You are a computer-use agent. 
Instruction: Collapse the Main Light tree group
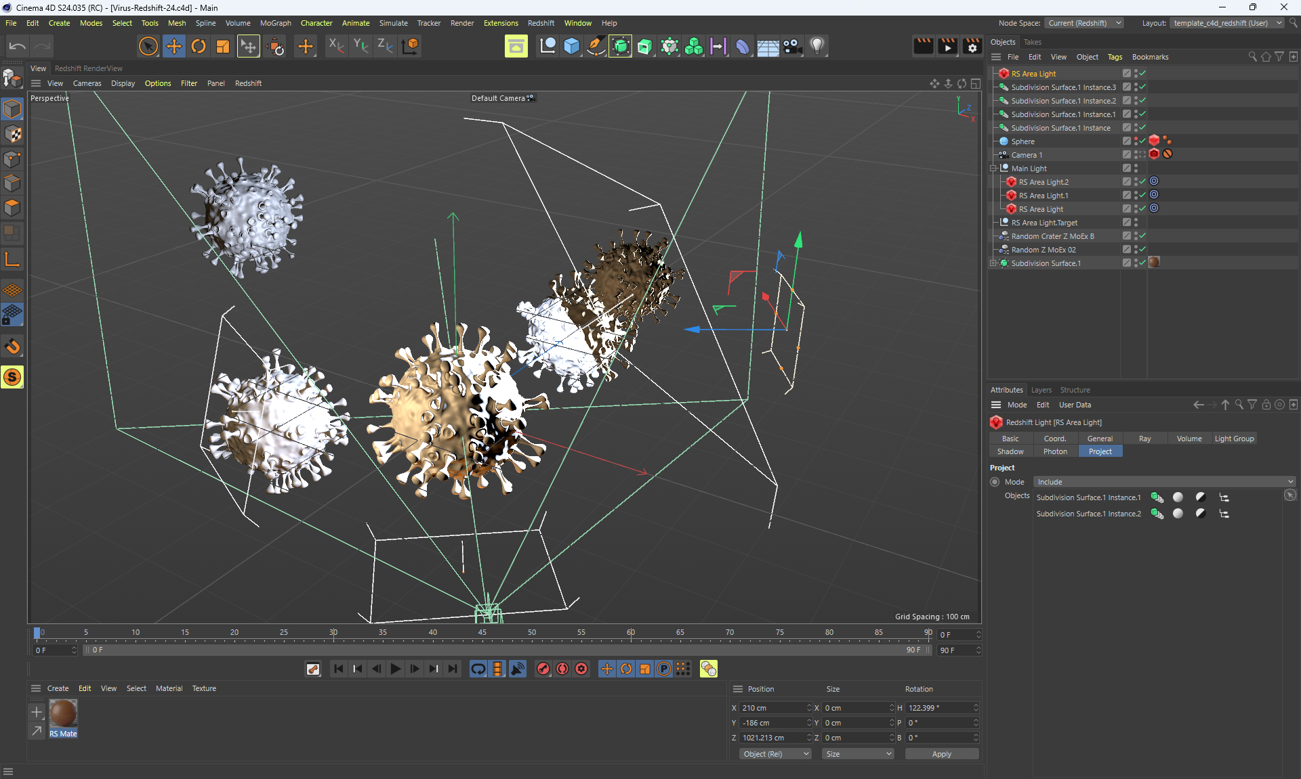(x=993, y=169)
